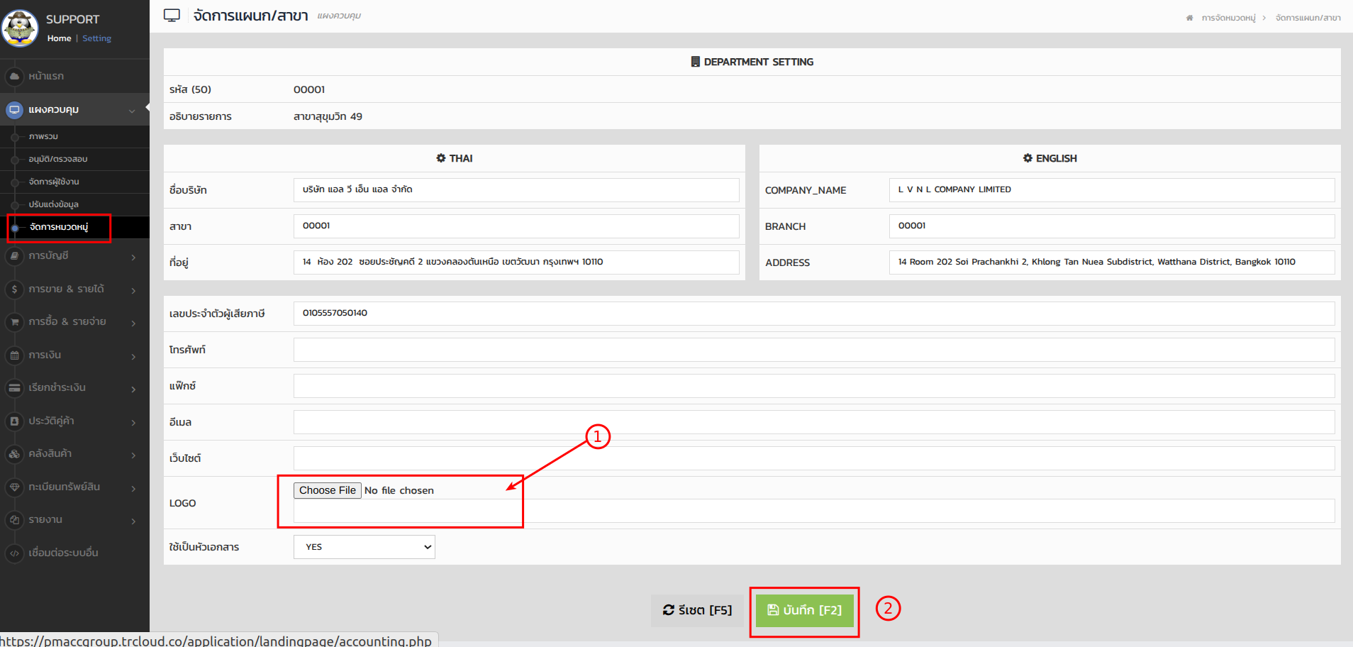Click the ADDRESS English field

tap(1112, 262)
